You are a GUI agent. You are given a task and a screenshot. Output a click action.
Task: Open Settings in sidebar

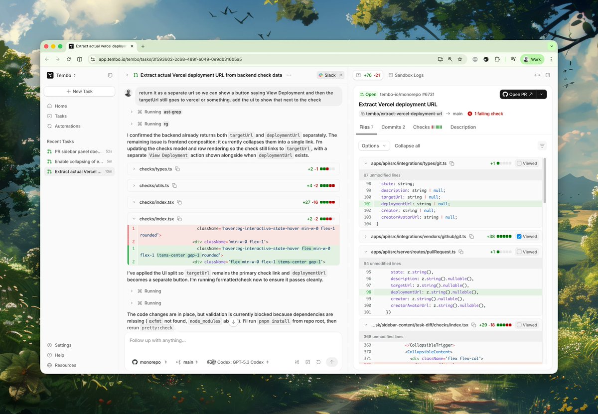click(x=63, y=345)
